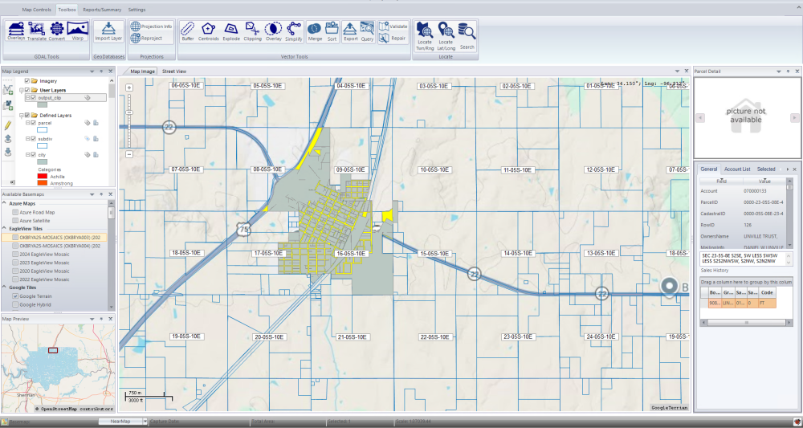Toggle the city layer checkbox
The image size is (803, 428).
[34, 155]
